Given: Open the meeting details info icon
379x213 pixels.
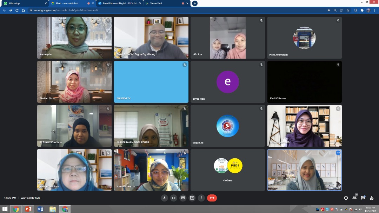Looking at the screenshot, I should point(346,198).
